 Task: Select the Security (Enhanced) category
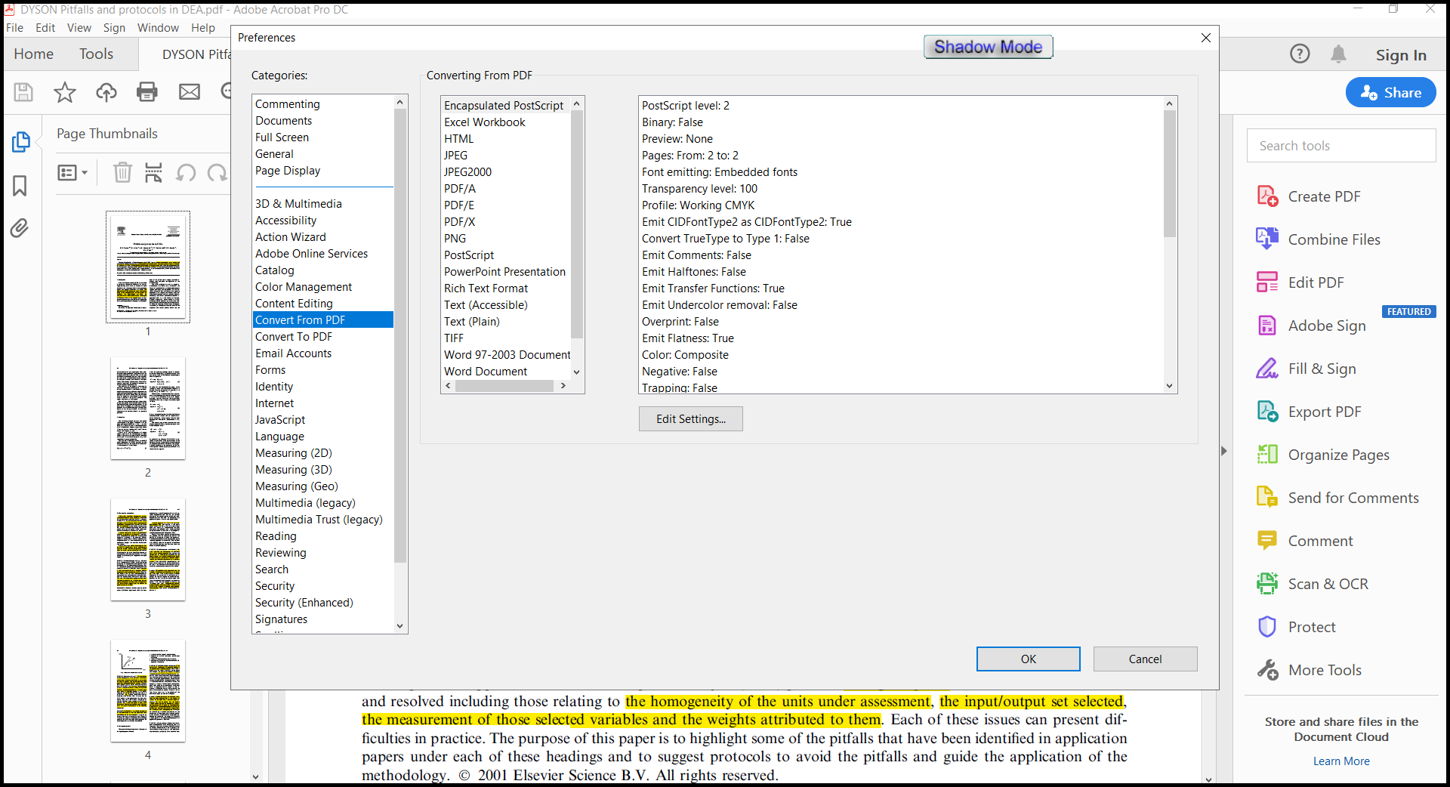[322, 603]
